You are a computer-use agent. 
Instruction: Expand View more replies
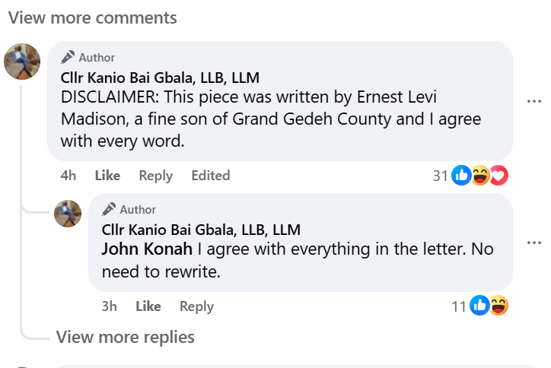pyautogui.click(x=126, y=337)
